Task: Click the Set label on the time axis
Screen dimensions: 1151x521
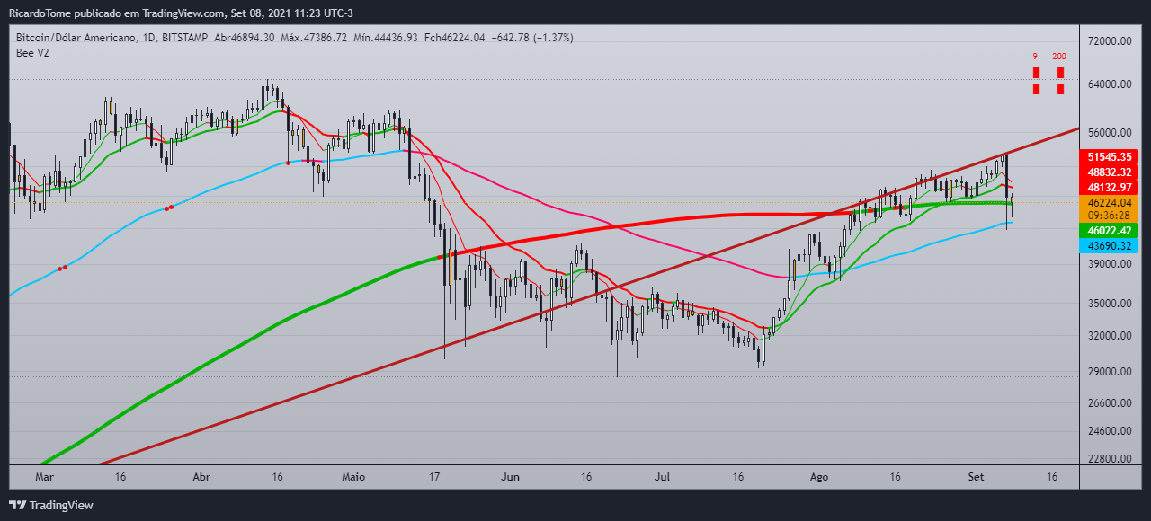Action: (975, 477)
